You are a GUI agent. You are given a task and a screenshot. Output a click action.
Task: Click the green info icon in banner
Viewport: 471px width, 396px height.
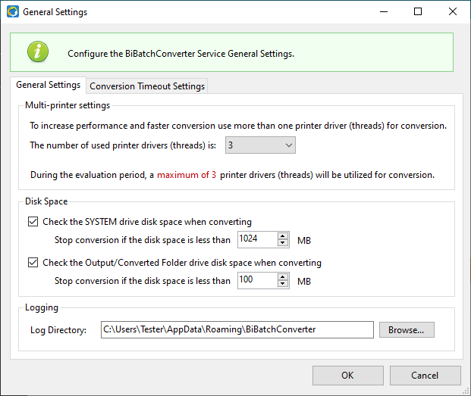tap(38, 51)
